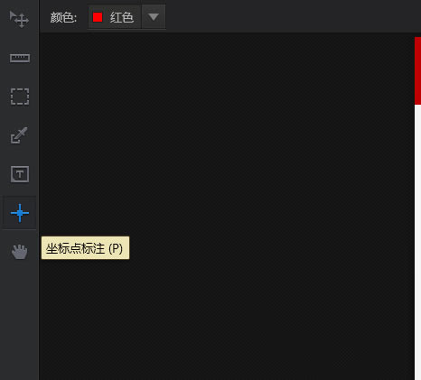Click the 红色 text in the color selector
Screen dimensions: 421x380
pyautogui.click(x=122, y=17)
